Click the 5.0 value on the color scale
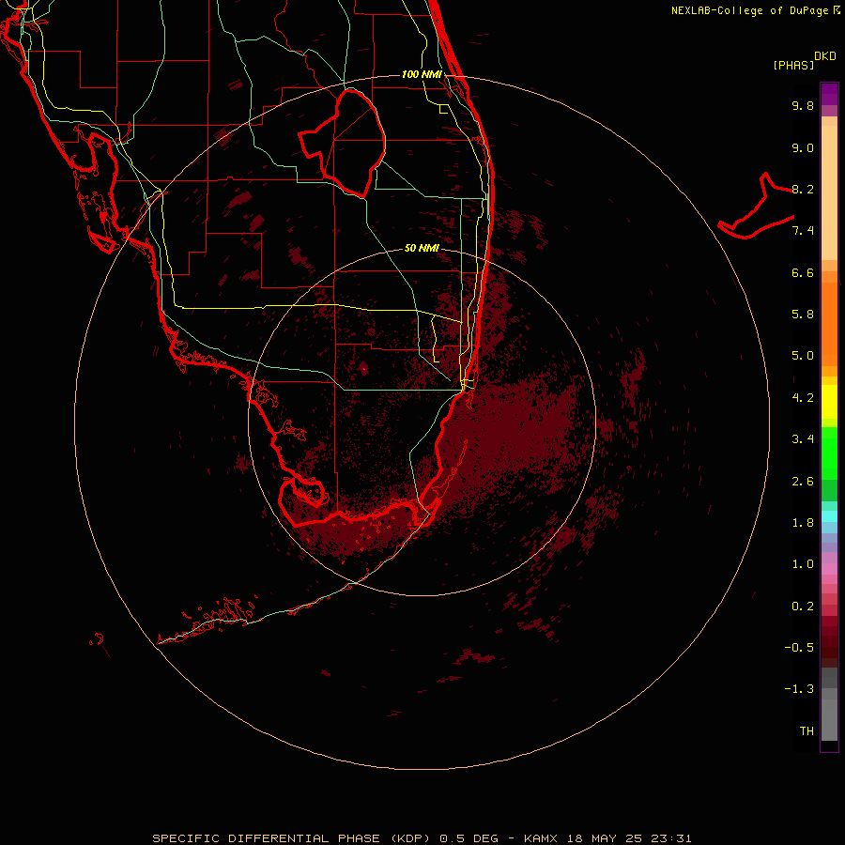This screenshot has width=845, height=845. (803, 356)
